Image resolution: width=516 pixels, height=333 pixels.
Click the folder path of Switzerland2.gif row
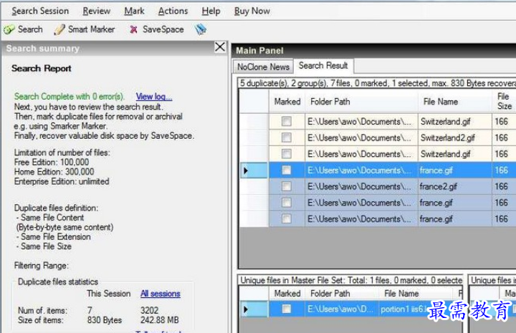coord(362,137)
